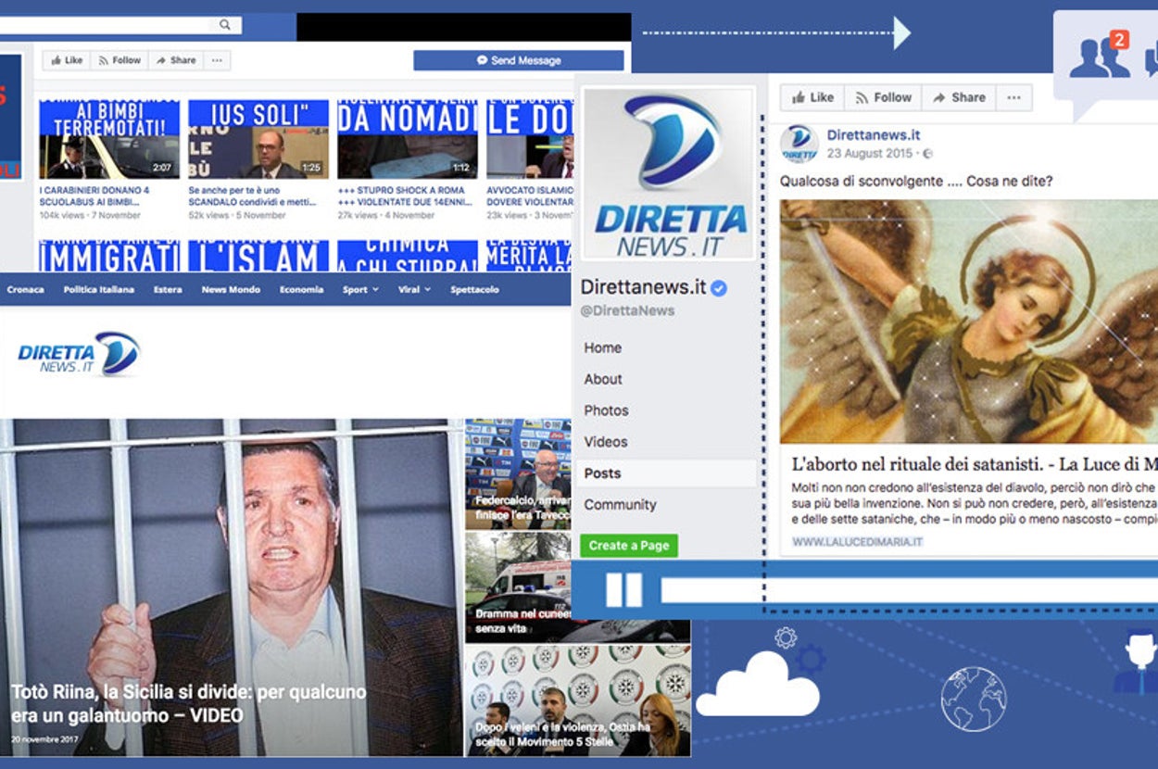Click the Direttanews.it post avatar icon
Viewport: 1158px width, 769px height.
coord(799,144)
